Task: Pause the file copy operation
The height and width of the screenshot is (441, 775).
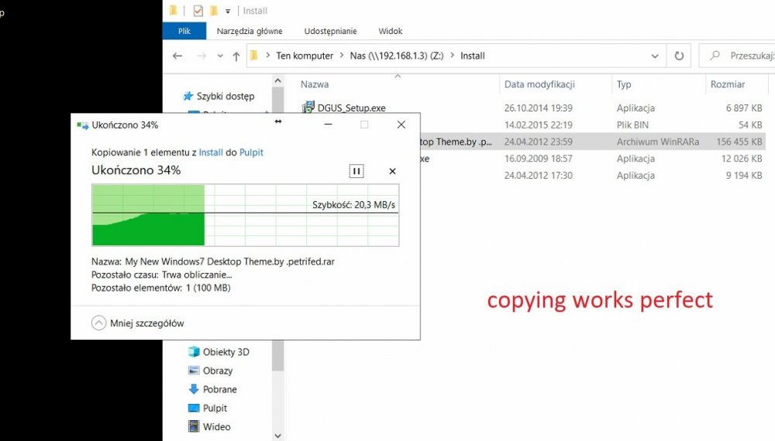Action: 356,171
